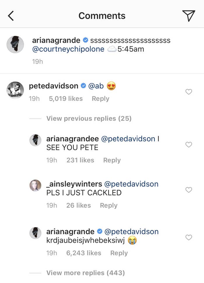Like petedavidson's comment with the heart
The width and height of the screenshot is (204, 283).
tap(189, 92)
